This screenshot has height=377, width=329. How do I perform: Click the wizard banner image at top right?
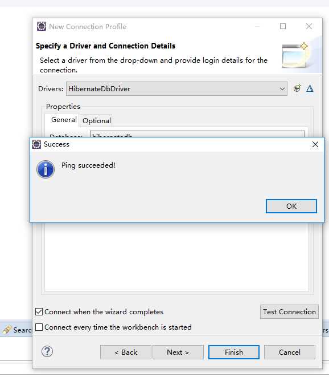point(295,55)
